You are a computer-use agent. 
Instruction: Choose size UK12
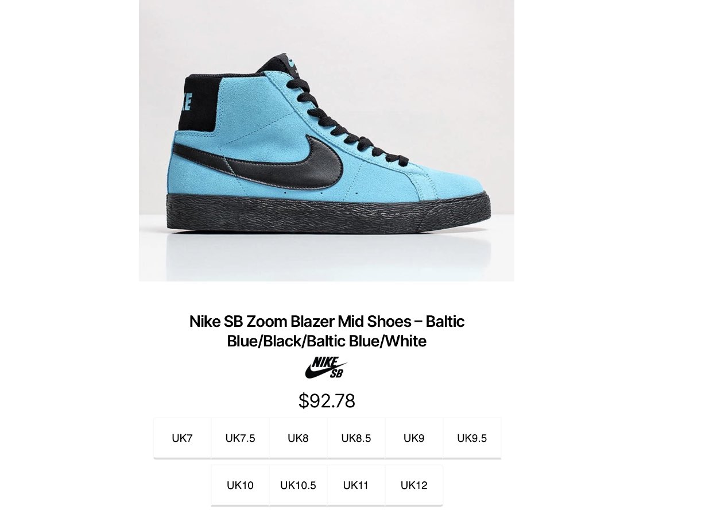tap(414, 485)
